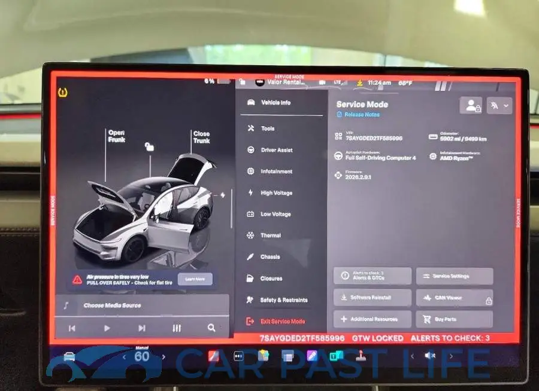Screen dimensions: 539x391
Task: Open the three-dot all apps icon
Action: pyautogui.click(x=238, y=356)
